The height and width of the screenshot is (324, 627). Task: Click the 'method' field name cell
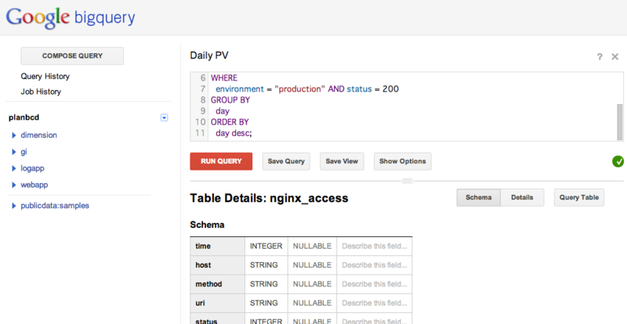click(x=218, y=284)
